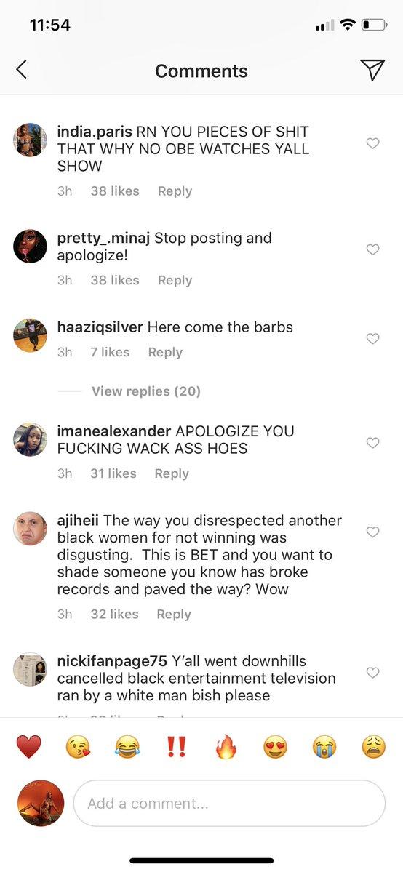
Task: Like the ajiheii comment with heart
Action: [x=372, y=532]
